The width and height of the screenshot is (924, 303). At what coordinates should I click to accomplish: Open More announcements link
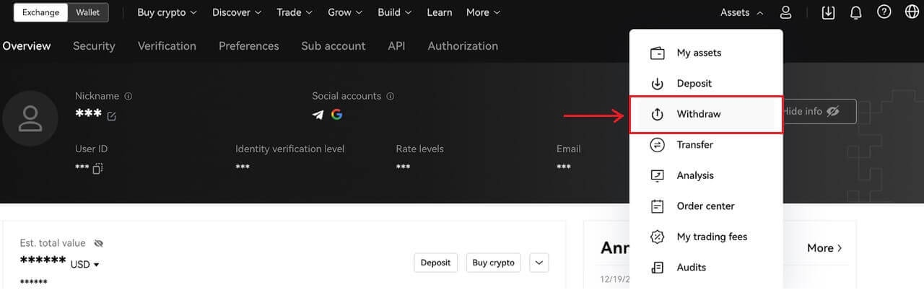[824, 248]
